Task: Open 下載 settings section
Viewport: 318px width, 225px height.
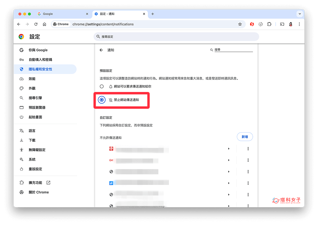Action: (x=45, y=140)
